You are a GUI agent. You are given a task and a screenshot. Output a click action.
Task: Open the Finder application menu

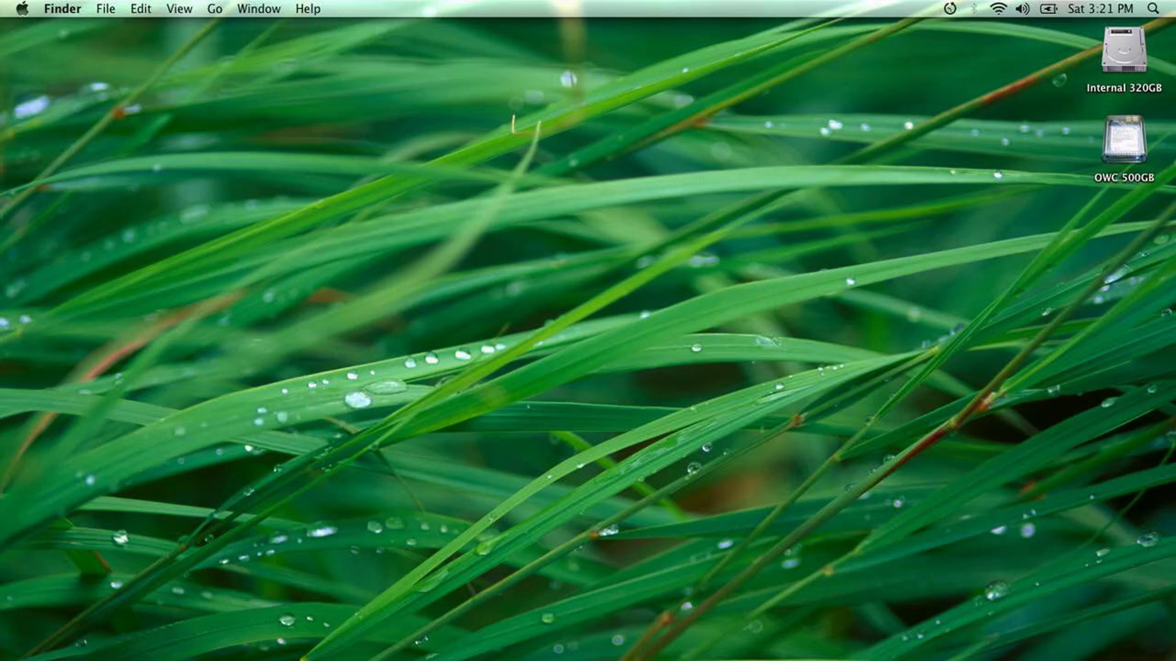tap(62, 9)
